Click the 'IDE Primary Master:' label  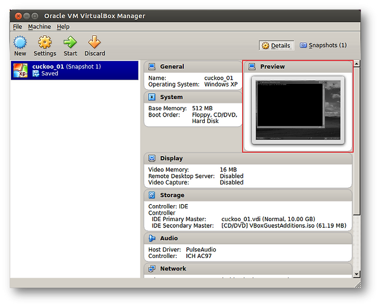[179, 219]
